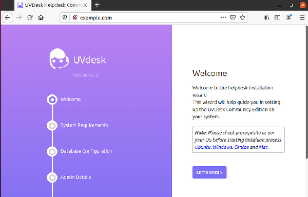Screen dimensions: 308x197
Task: Restore down the Firefox window
Action: [x=291, y=5]
